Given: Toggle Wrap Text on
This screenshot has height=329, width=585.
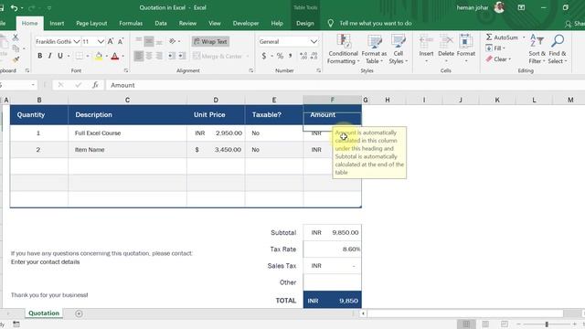Looking at the screenshot, I should (x=210, y=41).
